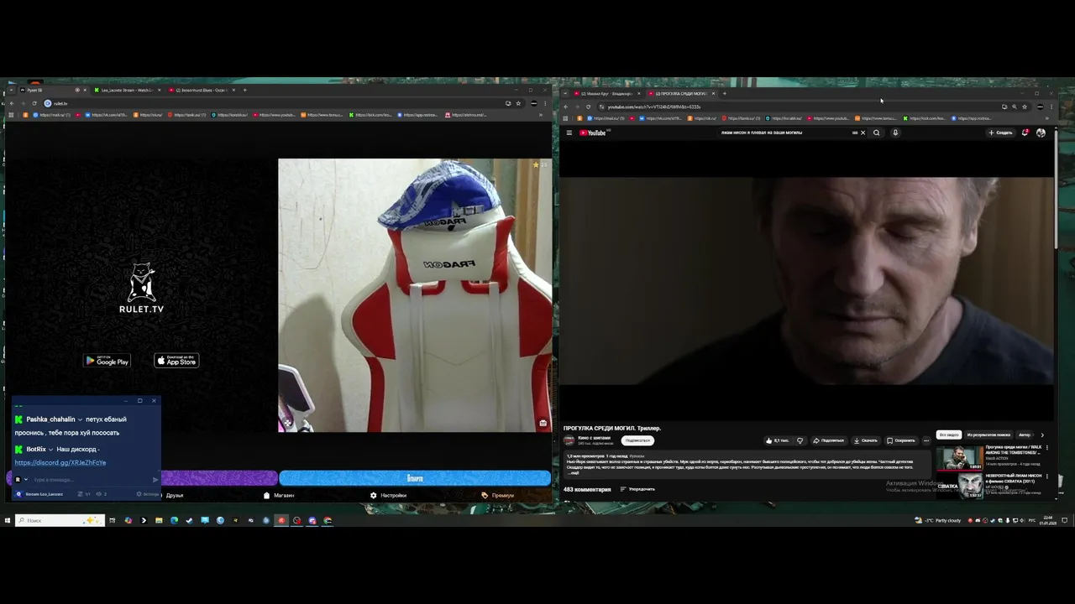This screenshot has width=1075, height=604.
Task: Sort comments with Упорядочить
Action: coord(637,489)
